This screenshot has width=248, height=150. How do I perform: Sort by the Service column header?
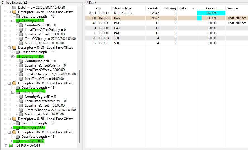tap(237, 8)
